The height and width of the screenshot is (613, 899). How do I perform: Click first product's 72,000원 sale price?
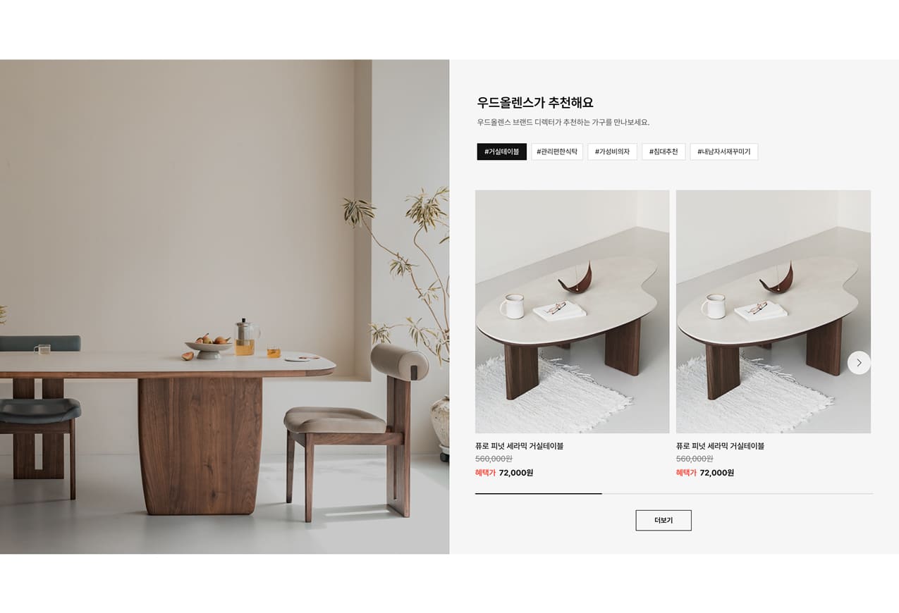(516, 473)
